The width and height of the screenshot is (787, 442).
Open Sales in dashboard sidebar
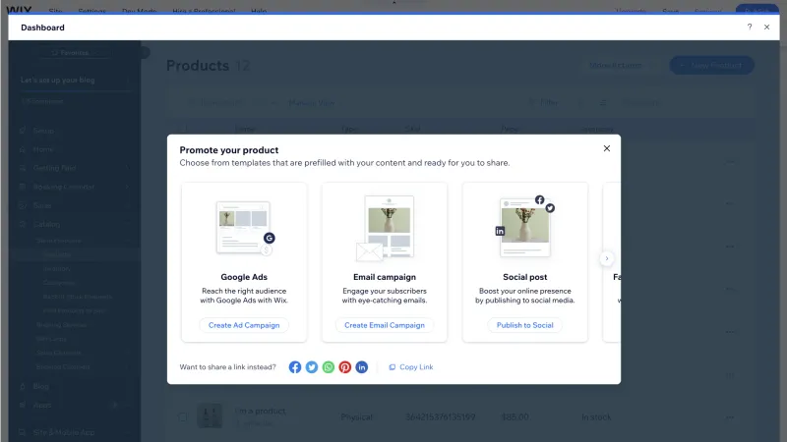(x=42, y=205)
